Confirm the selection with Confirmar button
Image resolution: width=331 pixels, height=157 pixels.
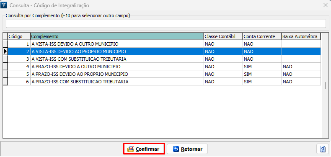[x=144, y=149]
